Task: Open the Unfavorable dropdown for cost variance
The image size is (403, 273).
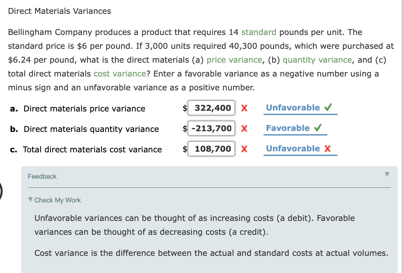Action: coord(293,148)
